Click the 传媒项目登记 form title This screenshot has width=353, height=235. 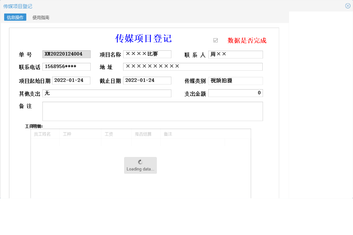tap(144, 39)
